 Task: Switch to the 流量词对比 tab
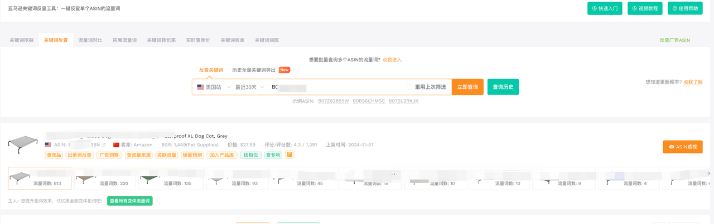click(x=90, y=41)
